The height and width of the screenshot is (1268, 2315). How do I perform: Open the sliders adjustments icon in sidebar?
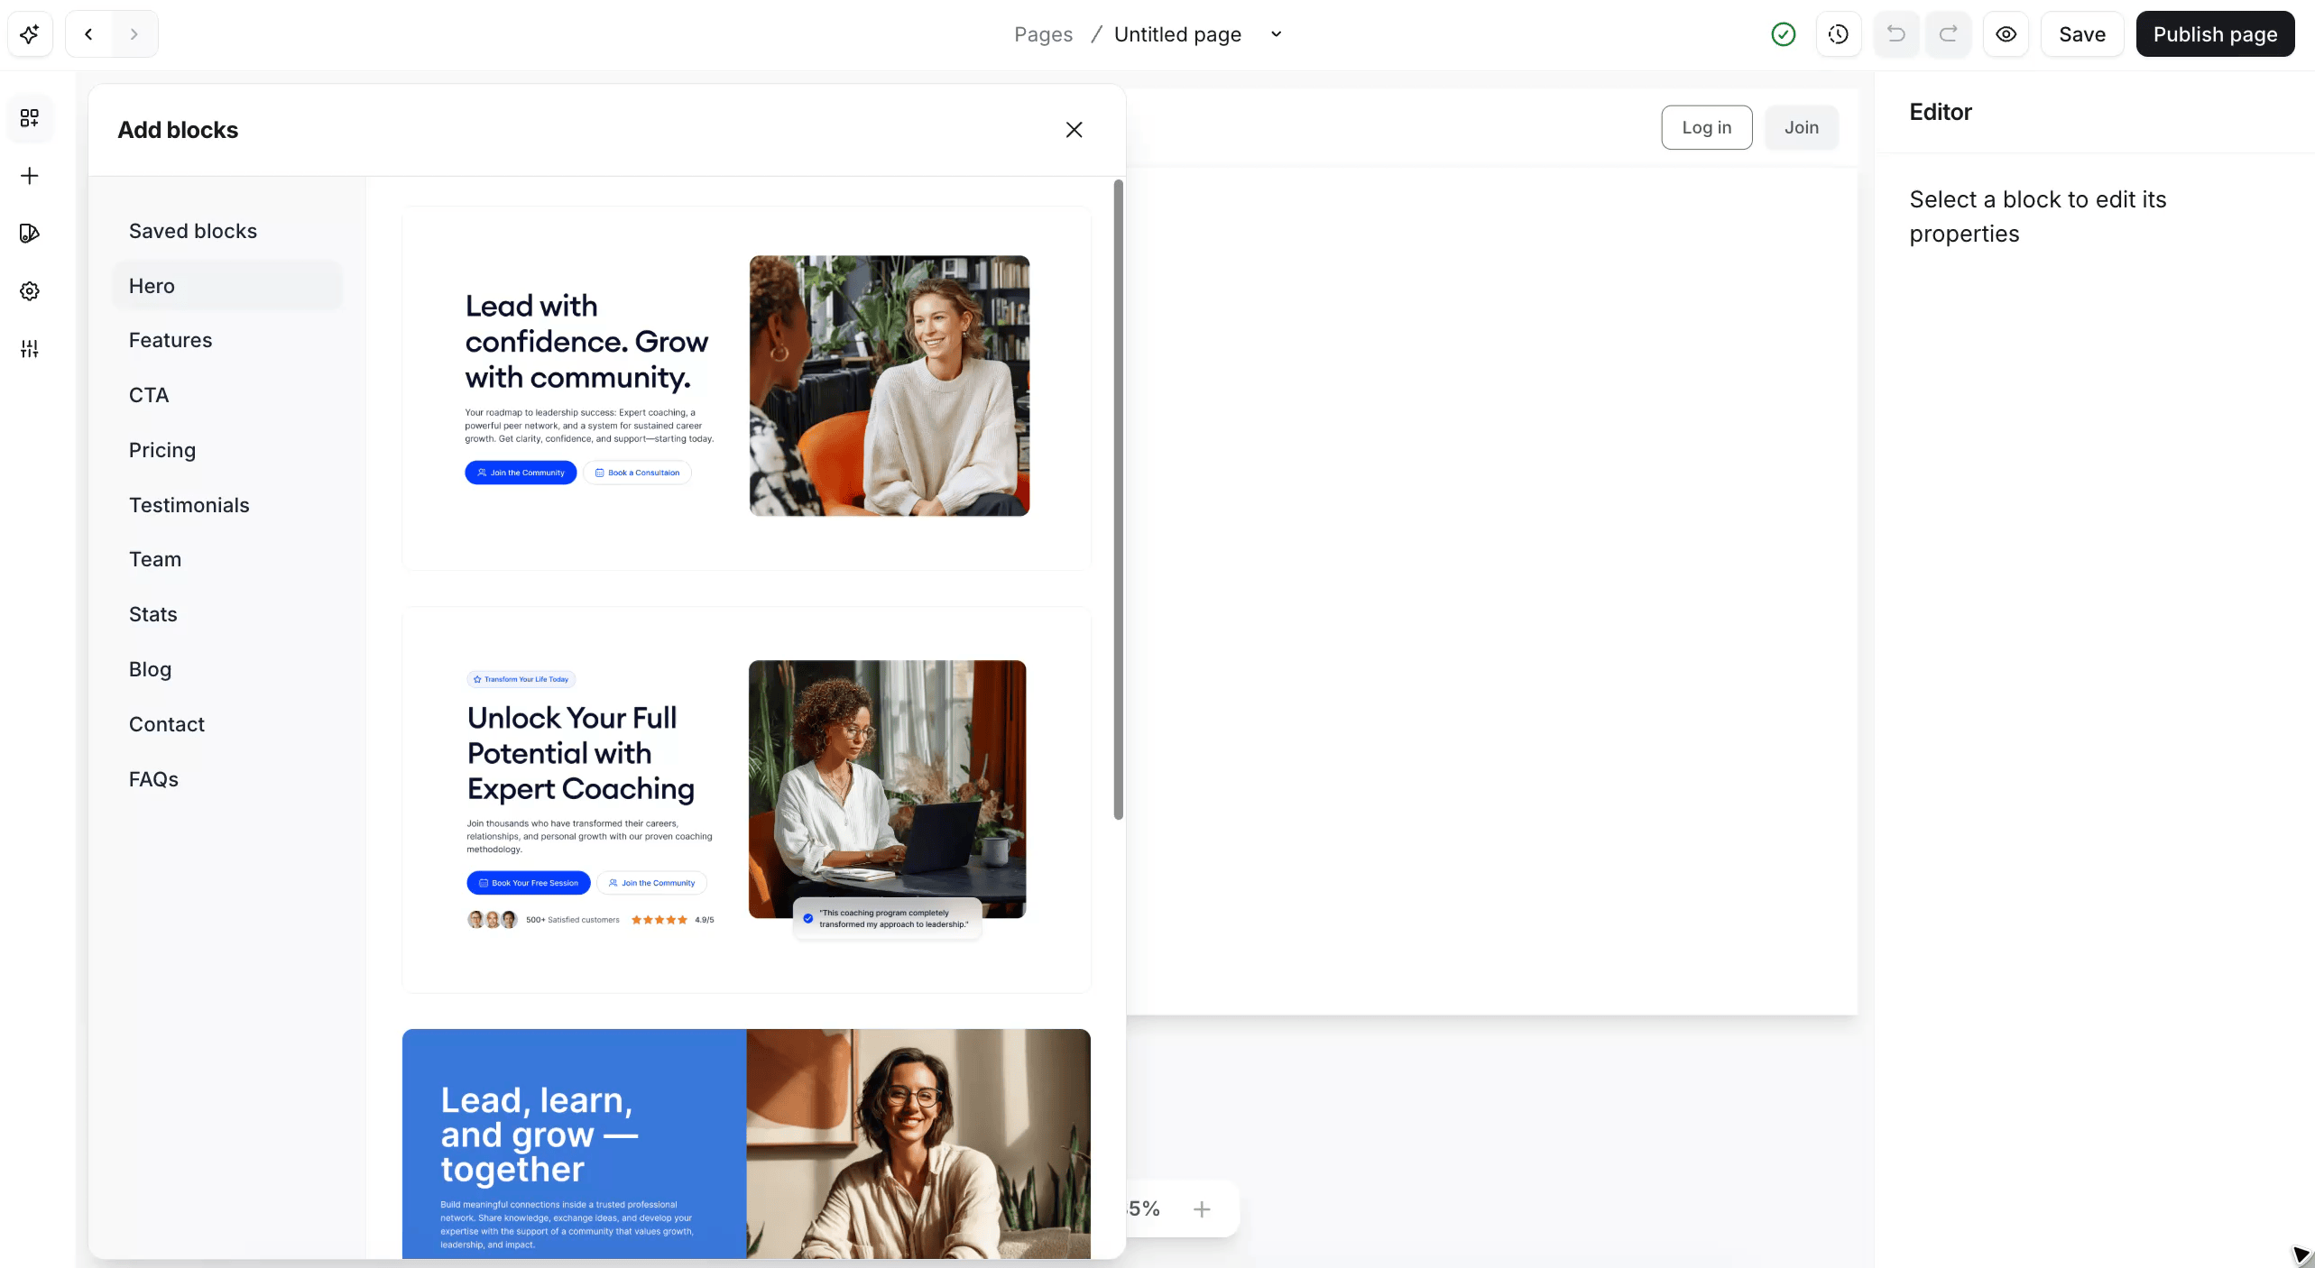pyautogui.click(x=30, y=349)
